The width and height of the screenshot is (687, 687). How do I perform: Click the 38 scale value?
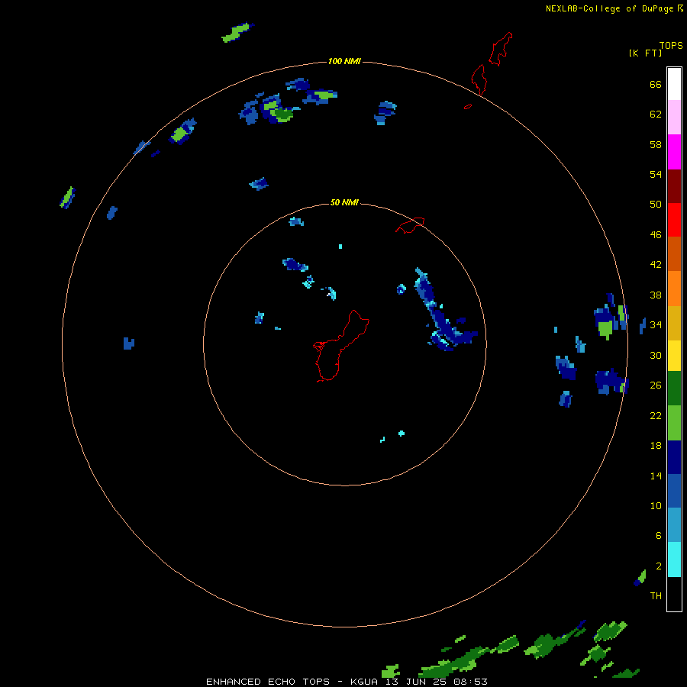point(656,295)
